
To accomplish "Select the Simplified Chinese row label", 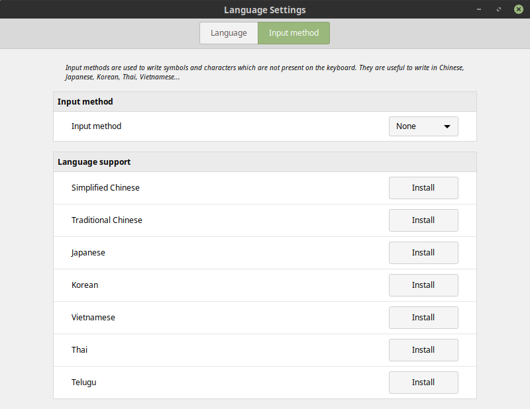I will click(x=105, y=188).
